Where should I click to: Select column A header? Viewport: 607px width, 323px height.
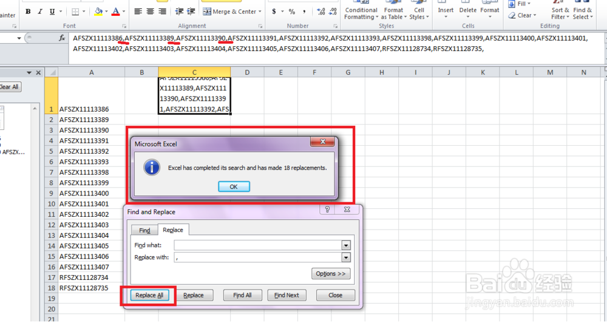coord(92,72)
